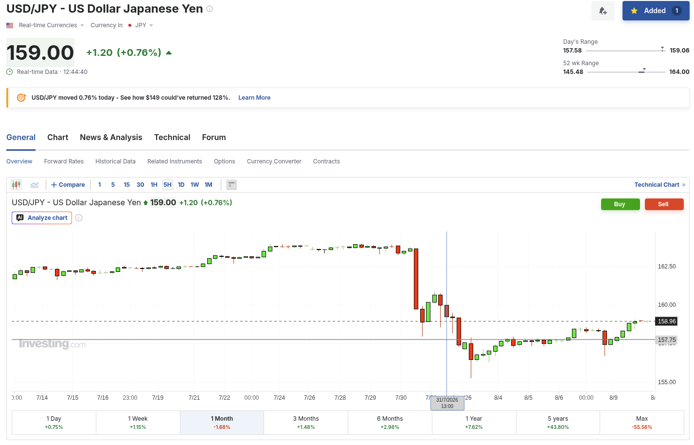Click the Day's Range slider bar

click(625, 51)
